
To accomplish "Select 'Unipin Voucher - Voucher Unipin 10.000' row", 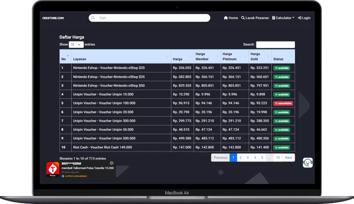I will pyautogui.click(x=177, y=94).
